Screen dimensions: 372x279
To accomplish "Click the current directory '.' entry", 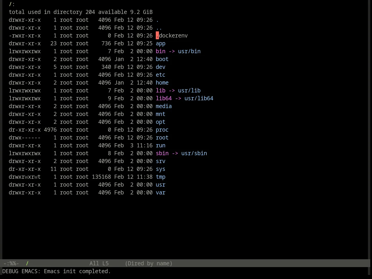I will coord(157,20).
